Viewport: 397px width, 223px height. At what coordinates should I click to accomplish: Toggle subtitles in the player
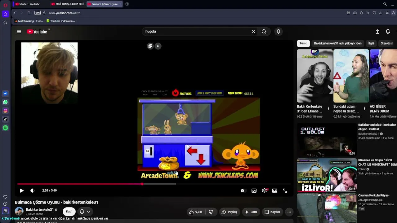[254, 191]
